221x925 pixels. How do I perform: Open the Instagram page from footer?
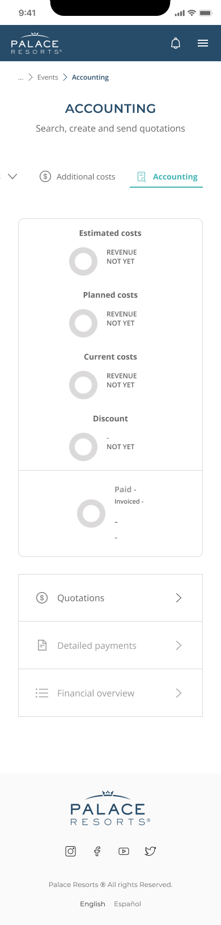pyautogui.click(x=71, y=851)
